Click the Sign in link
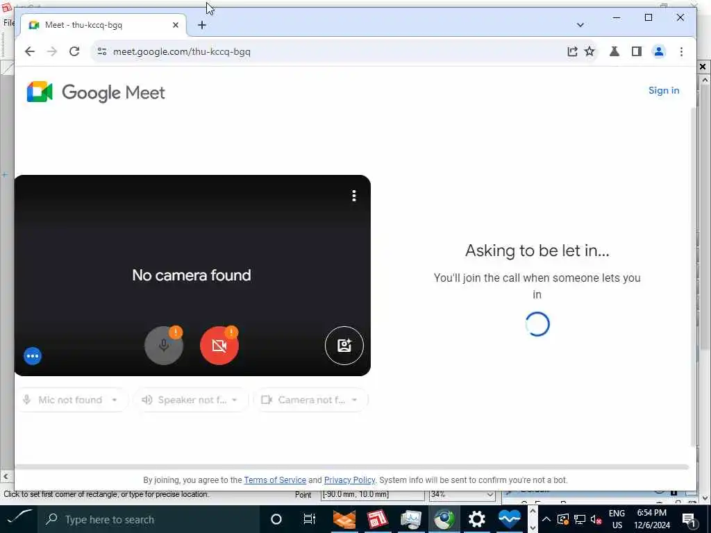The image size is (711, 533). pos(664,90)
